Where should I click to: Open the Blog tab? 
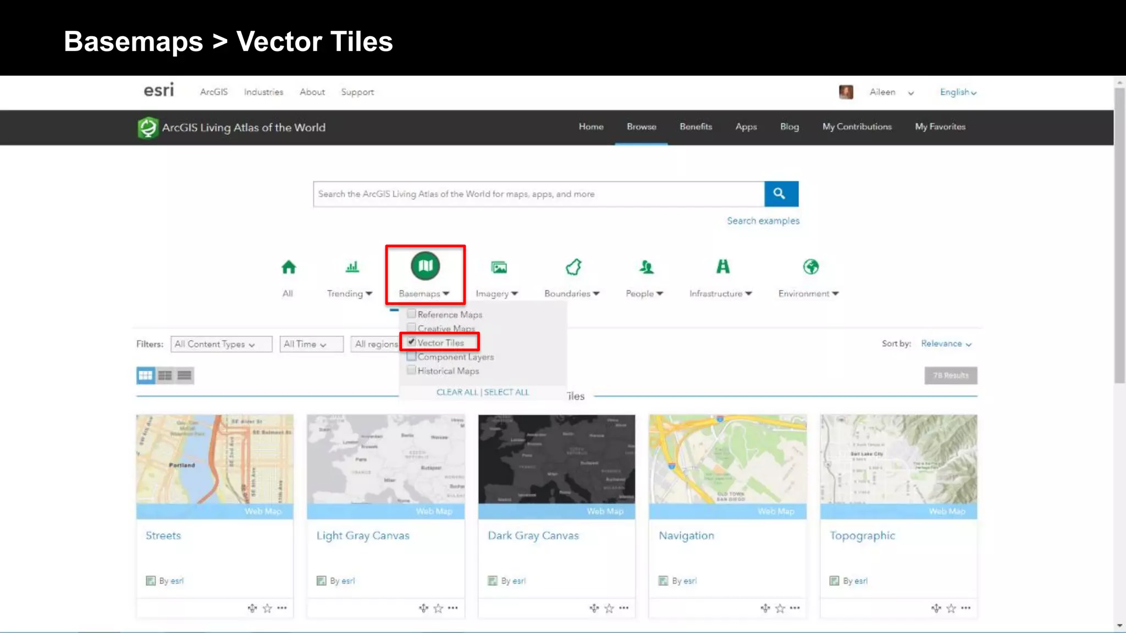[790, 127]
